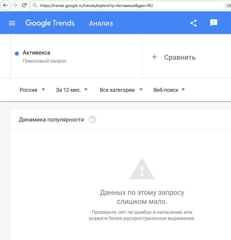Select the Анализ header item
231x240 pixels.
pos(101,23)
